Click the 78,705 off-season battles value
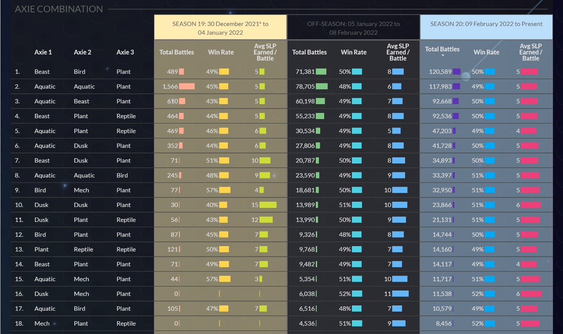Image resolution: width=563 pixels, height=334 pixels. click(305, 87)
